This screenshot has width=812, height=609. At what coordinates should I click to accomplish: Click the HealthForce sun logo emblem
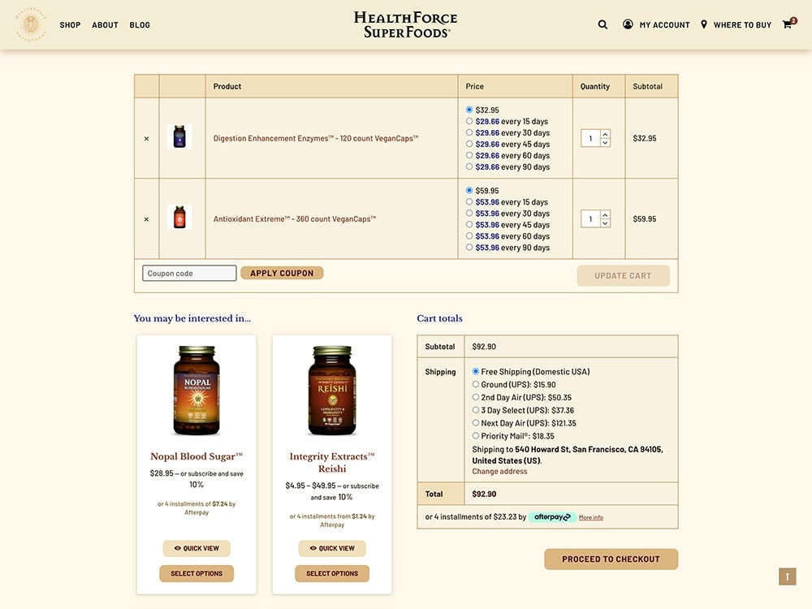click(x=31, y=24)
